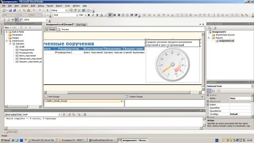This screenshot has height=143, width=254.
Task: Select Assignment4.rdl in Solution Explorer
Action: [x=226, y=41]
